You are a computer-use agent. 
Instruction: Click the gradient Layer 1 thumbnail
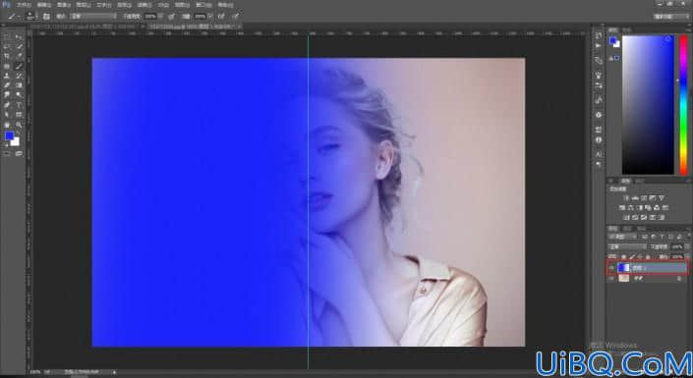[623, 268]
